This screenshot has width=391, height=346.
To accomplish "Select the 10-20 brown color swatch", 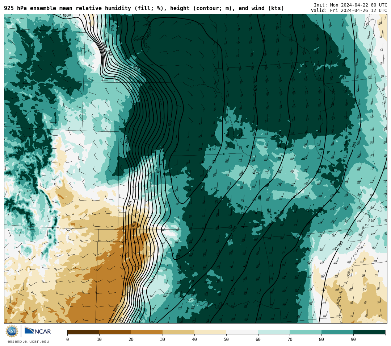I will (x=115, y=332).
